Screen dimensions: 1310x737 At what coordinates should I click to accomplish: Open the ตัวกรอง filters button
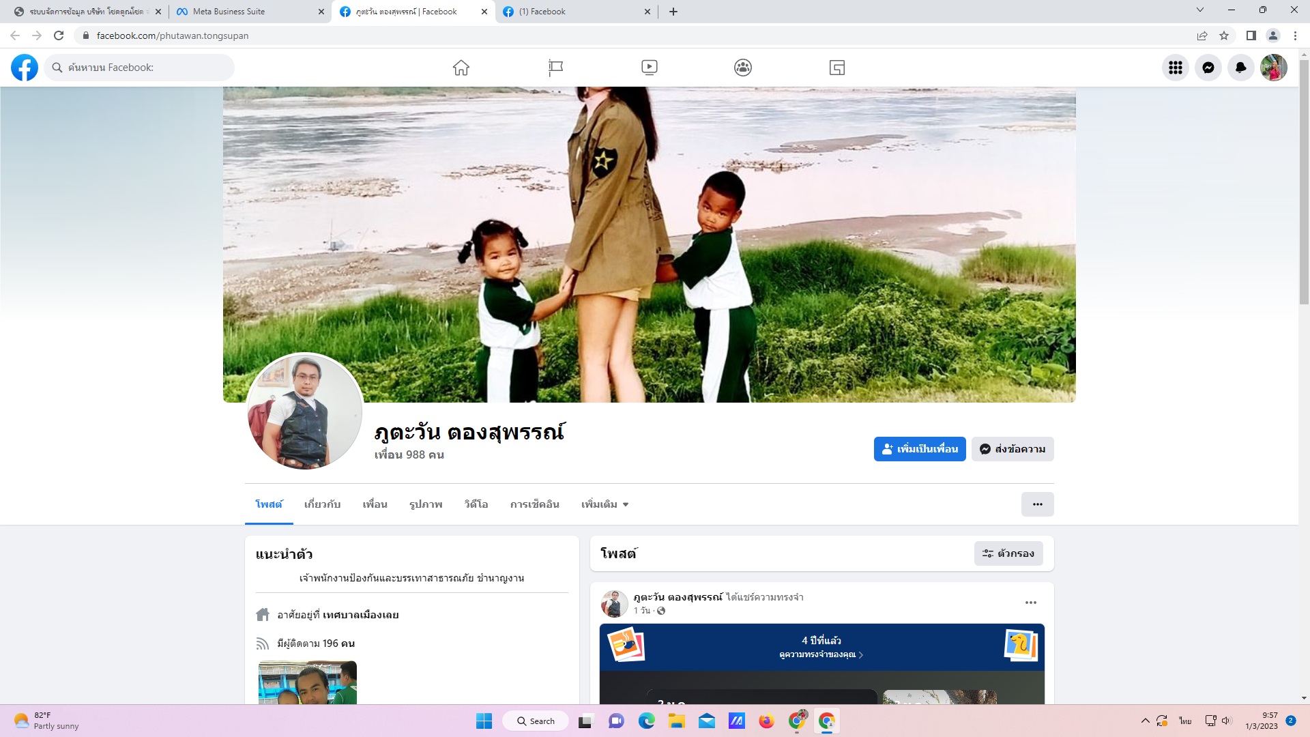(x=1008, y=553)
